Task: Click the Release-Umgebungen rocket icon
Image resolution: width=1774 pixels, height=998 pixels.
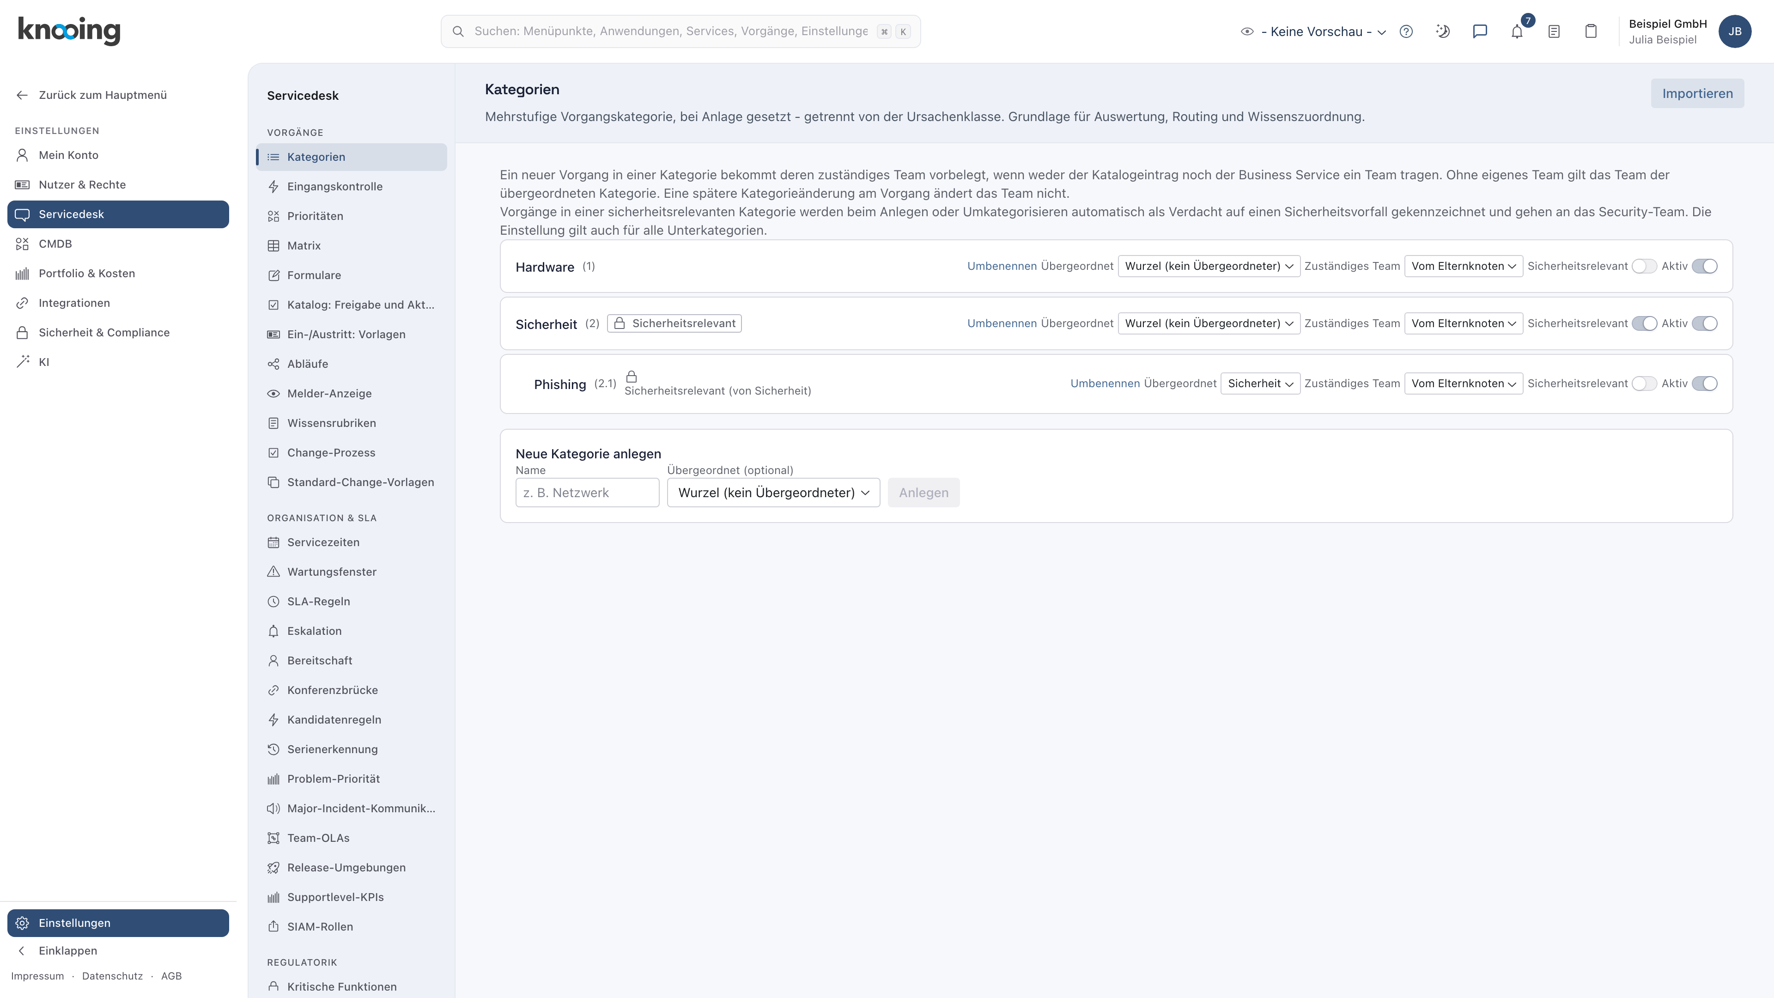Action: click(273, 868)
